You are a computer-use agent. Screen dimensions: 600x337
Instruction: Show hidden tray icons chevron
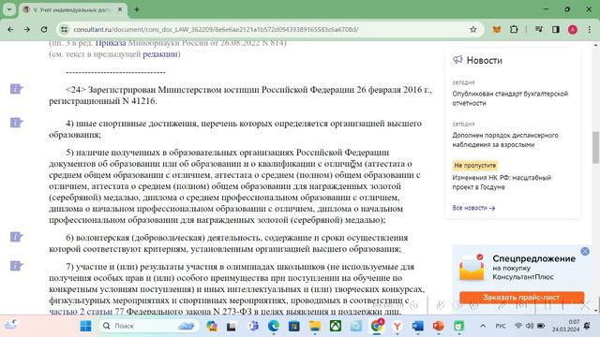pyautogui.click(x=483, y=326)
